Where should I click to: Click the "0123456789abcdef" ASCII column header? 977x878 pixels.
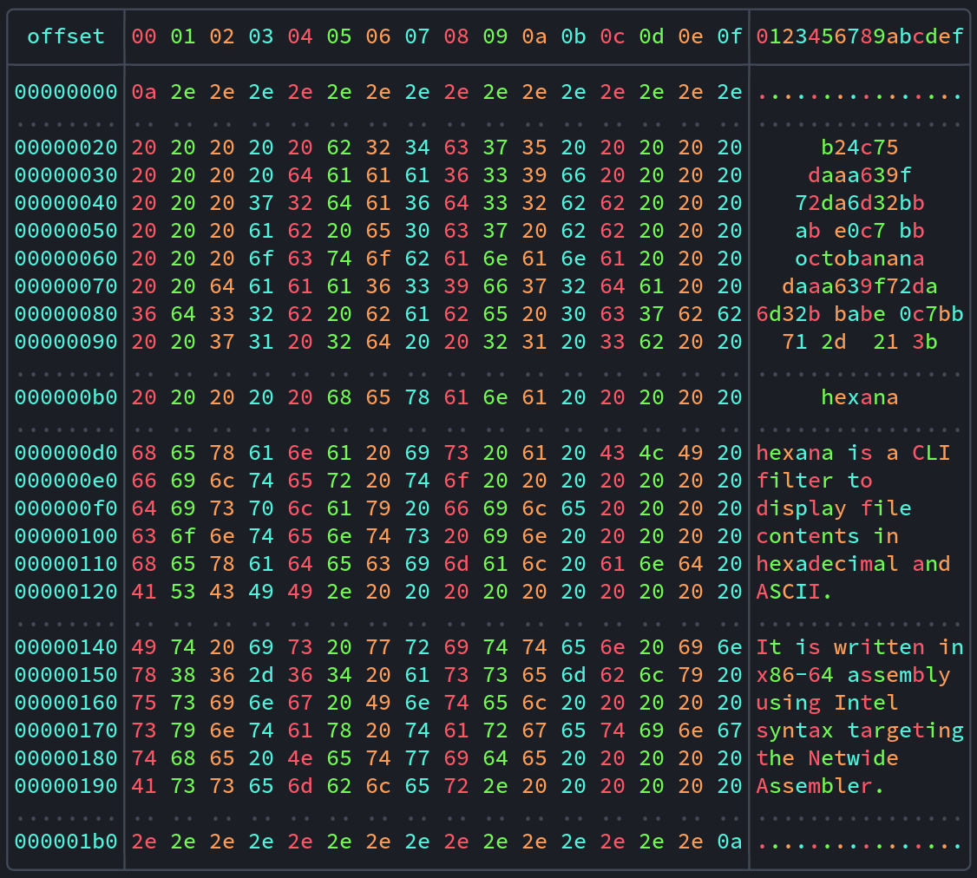click(x=860, y=36)
